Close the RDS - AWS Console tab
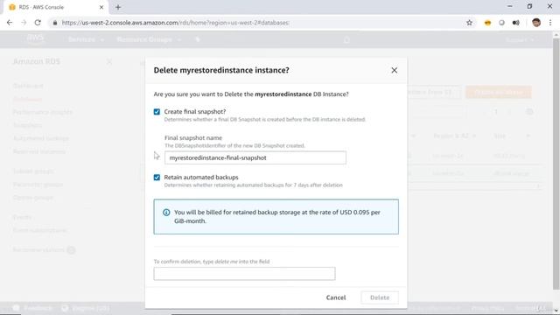 pos(101,7)
